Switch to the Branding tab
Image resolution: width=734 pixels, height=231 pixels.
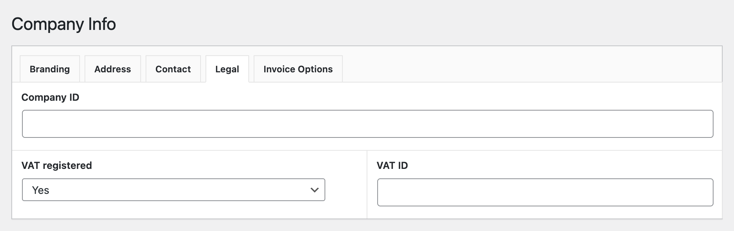coord(50,69)
